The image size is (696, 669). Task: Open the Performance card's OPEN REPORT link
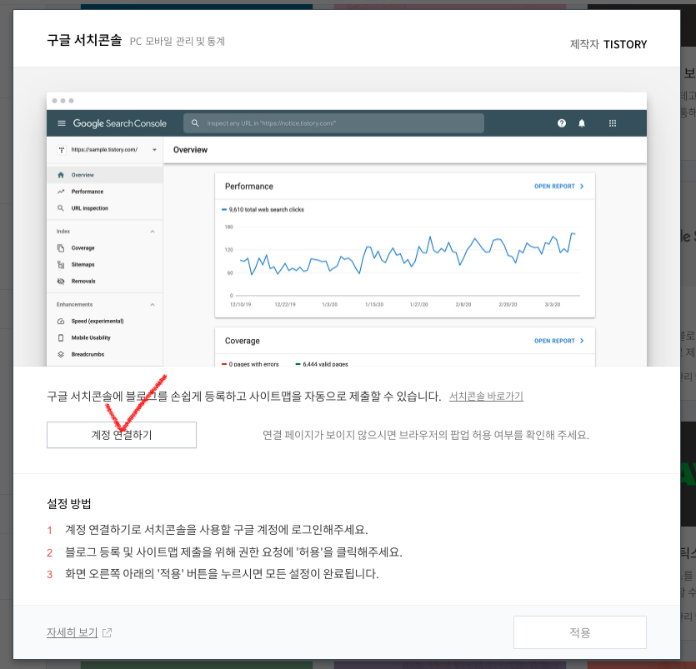pos(558,187)
